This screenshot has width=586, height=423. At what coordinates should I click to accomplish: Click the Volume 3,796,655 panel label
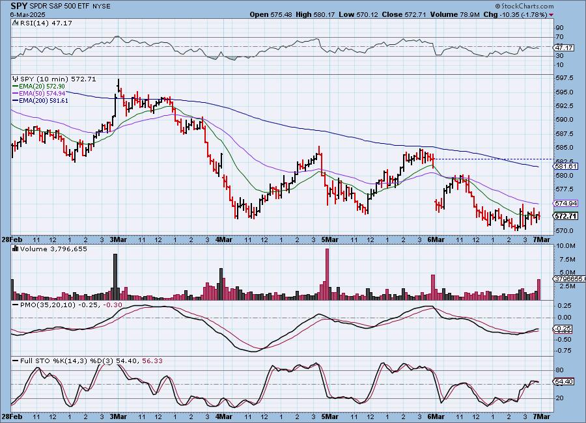53,249
